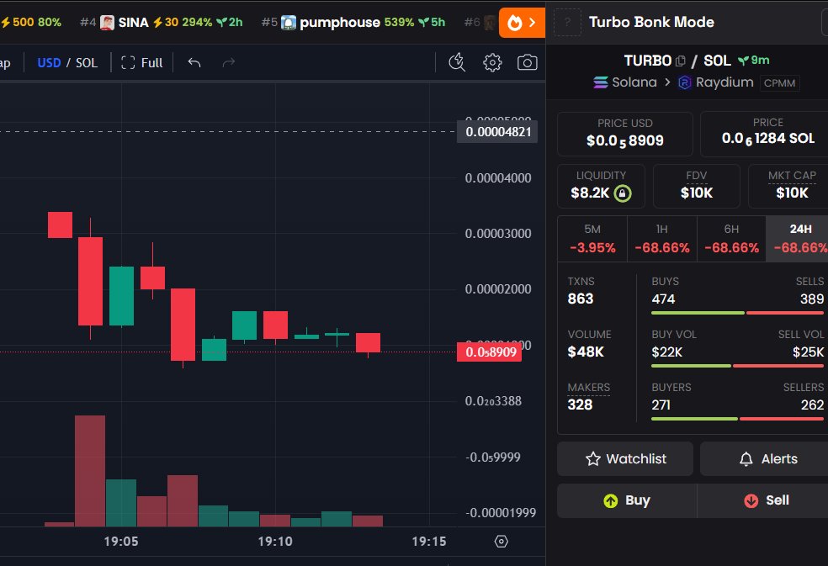Click the indicators lightning-search icon
This screenshot has height=566, width=828.
point(457,63)
